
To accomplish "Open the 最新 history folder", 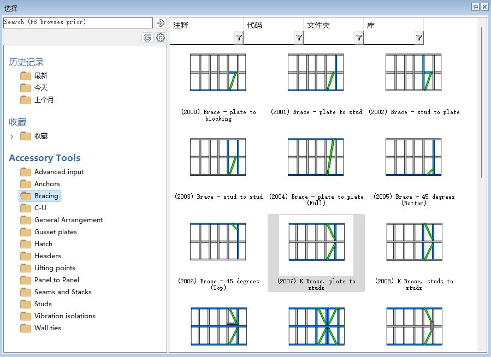I will tap(34, 76).
